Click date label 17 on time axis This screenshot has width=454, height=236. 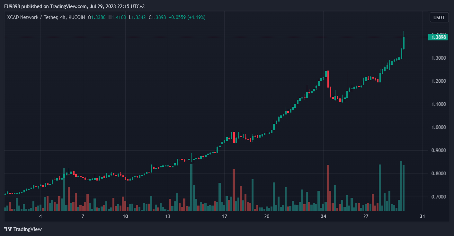point(224,216)
